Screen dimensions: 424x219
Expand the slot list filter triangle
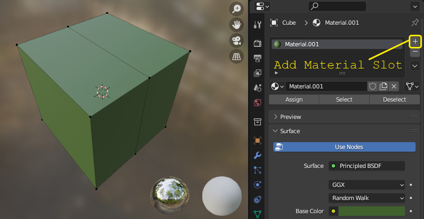point(277,73)
